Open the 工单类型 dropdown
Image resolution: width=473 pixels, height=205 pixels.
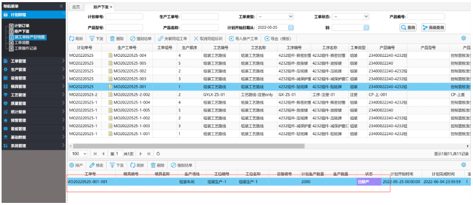click(x=275, y=17)
